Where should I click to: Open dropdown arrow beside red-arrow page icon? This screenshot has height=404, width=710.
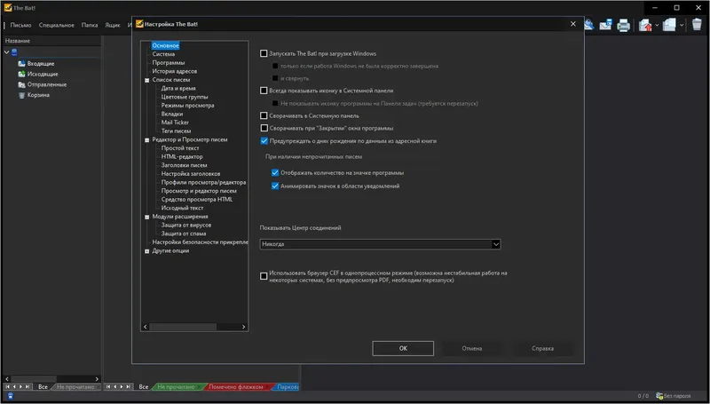(x=657, y=26)
